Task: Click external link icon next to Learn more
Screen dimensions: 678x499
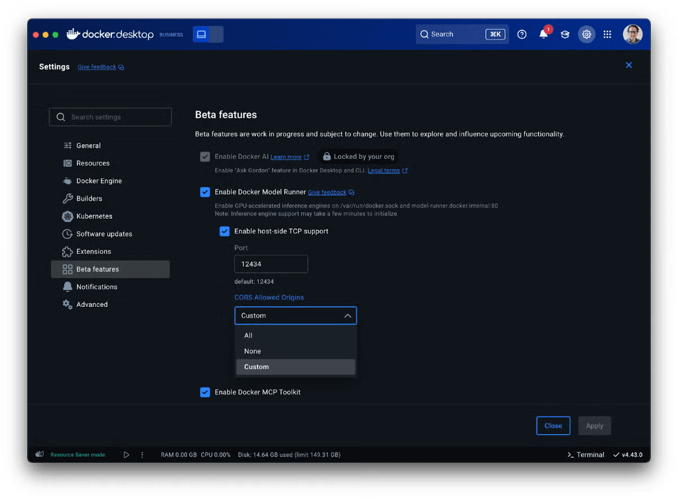Action: 307,157
